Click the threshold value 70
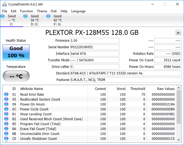 tap(143, 94)
